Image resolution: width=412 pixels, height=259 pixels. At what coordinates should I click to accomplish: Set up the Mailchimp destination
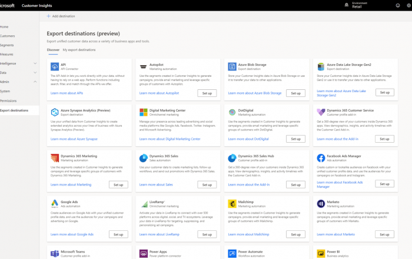click(295, 234)
